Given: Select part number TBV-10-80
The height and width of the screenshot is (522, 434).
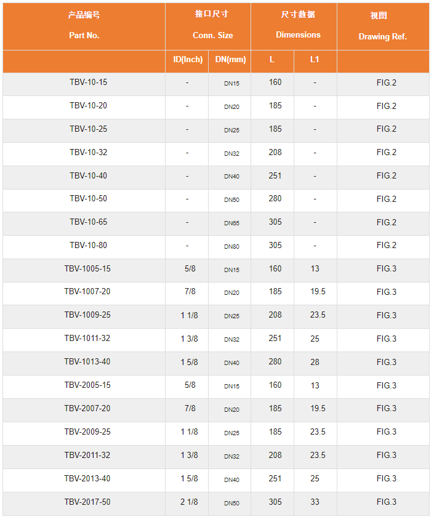Looking at the screenshot, I should (89, 246).
